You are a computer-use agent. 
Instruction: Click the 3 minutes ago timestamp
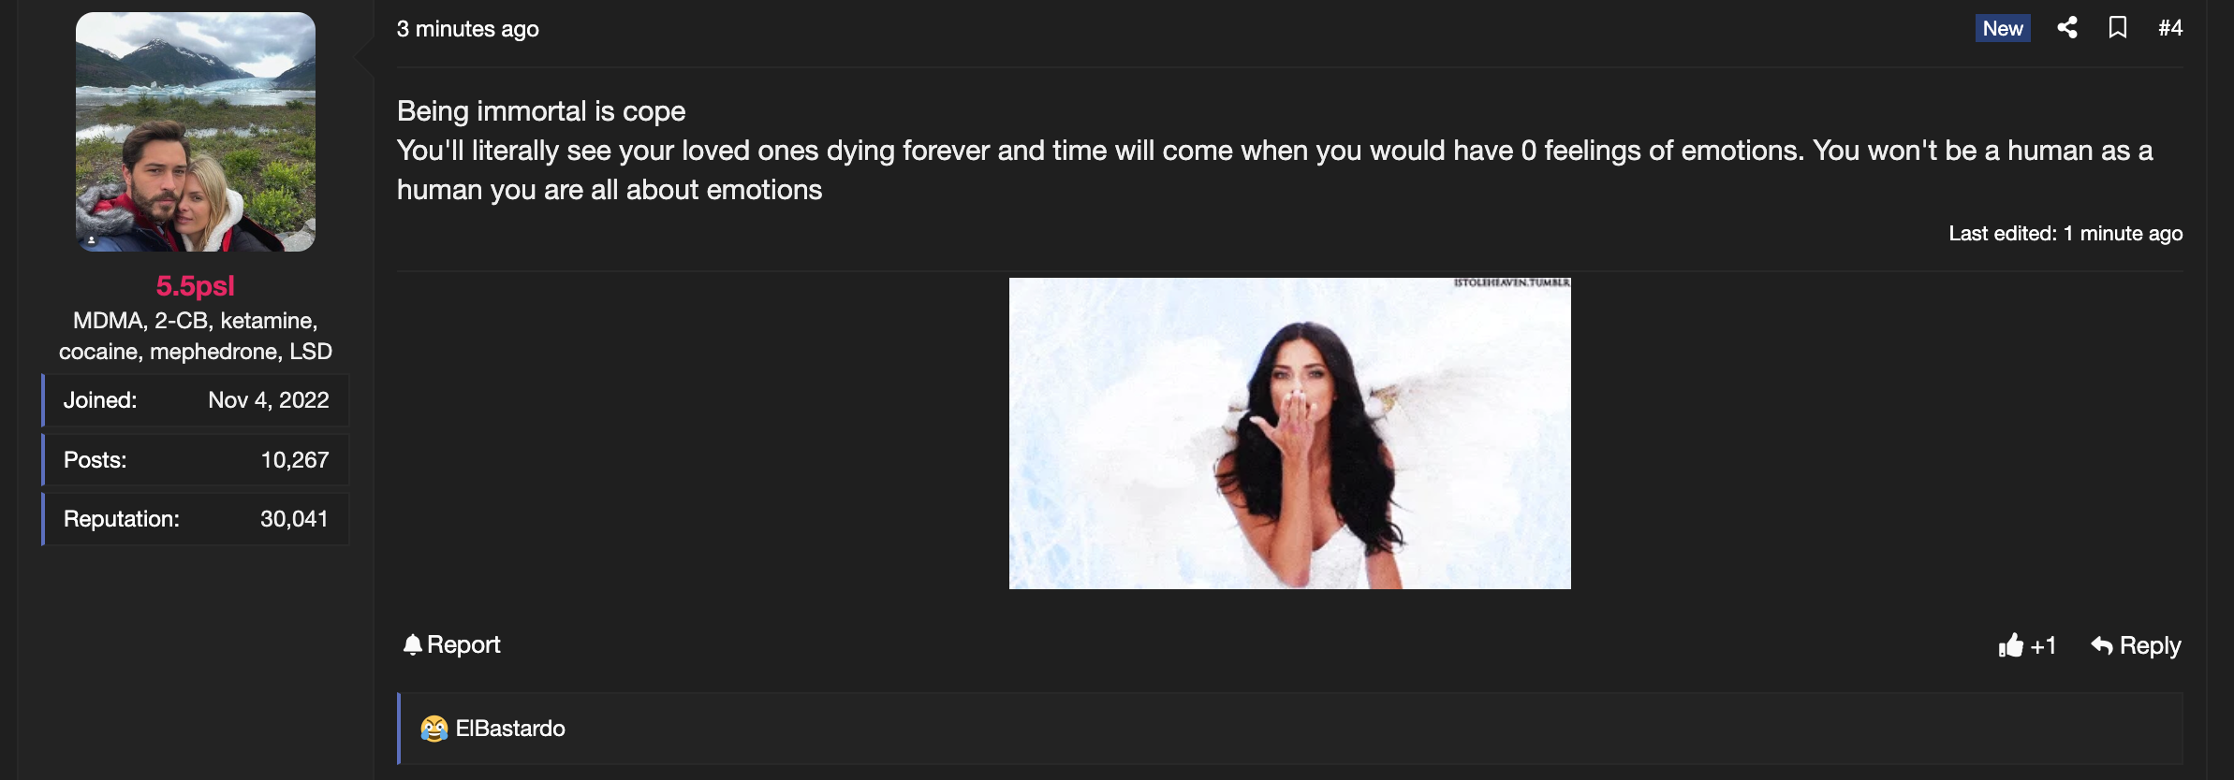(468, 29)
